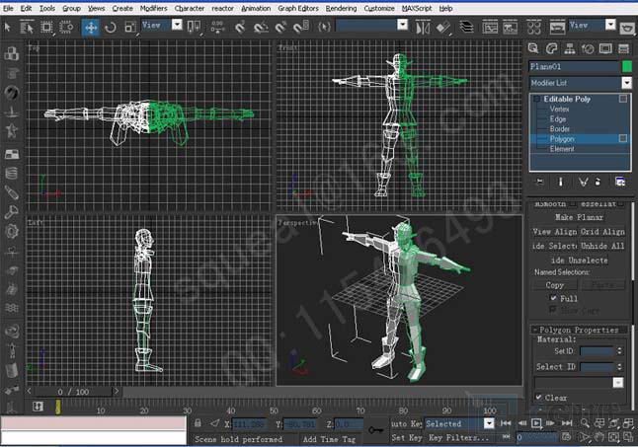
Task: Click the Align tool icon
Action: click(443, 28)
